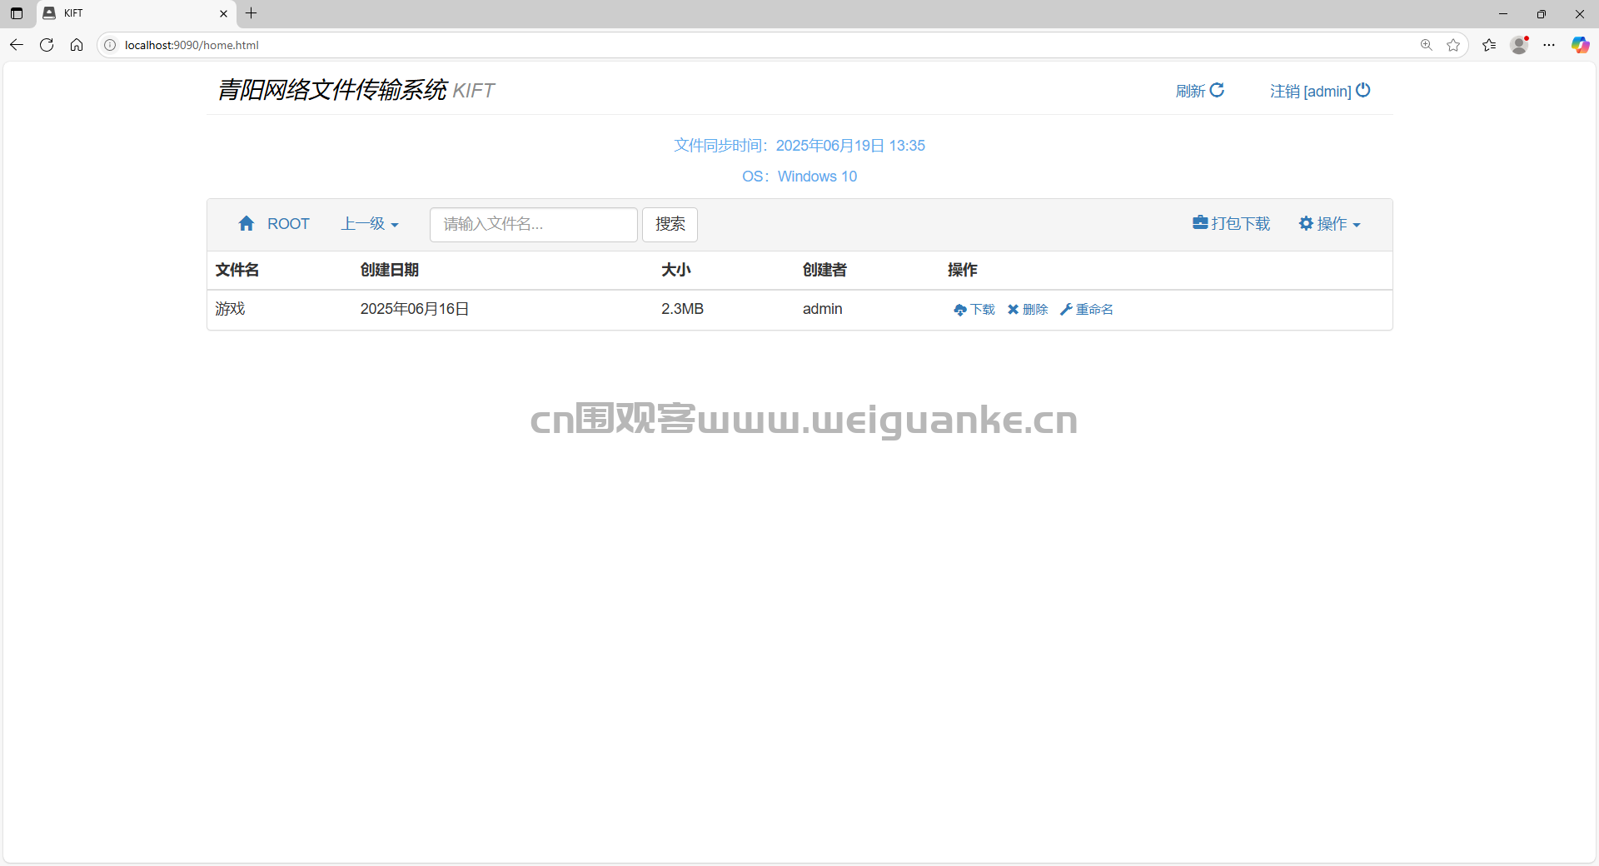The image size is (1599, 866).
Task: Click the 创建日期 column header
Action: (x=390, y=270)
